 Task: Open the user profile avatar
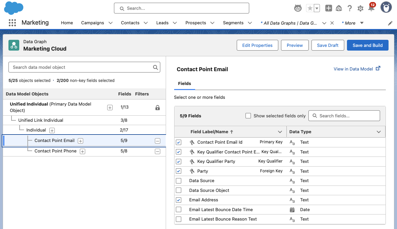tap(386, 7)
